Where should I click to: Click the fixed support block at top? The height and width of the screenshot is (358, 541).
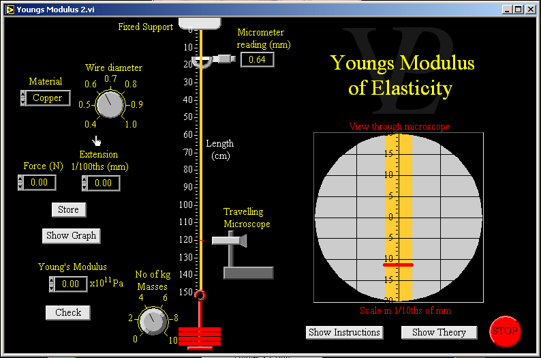(200, 23)
